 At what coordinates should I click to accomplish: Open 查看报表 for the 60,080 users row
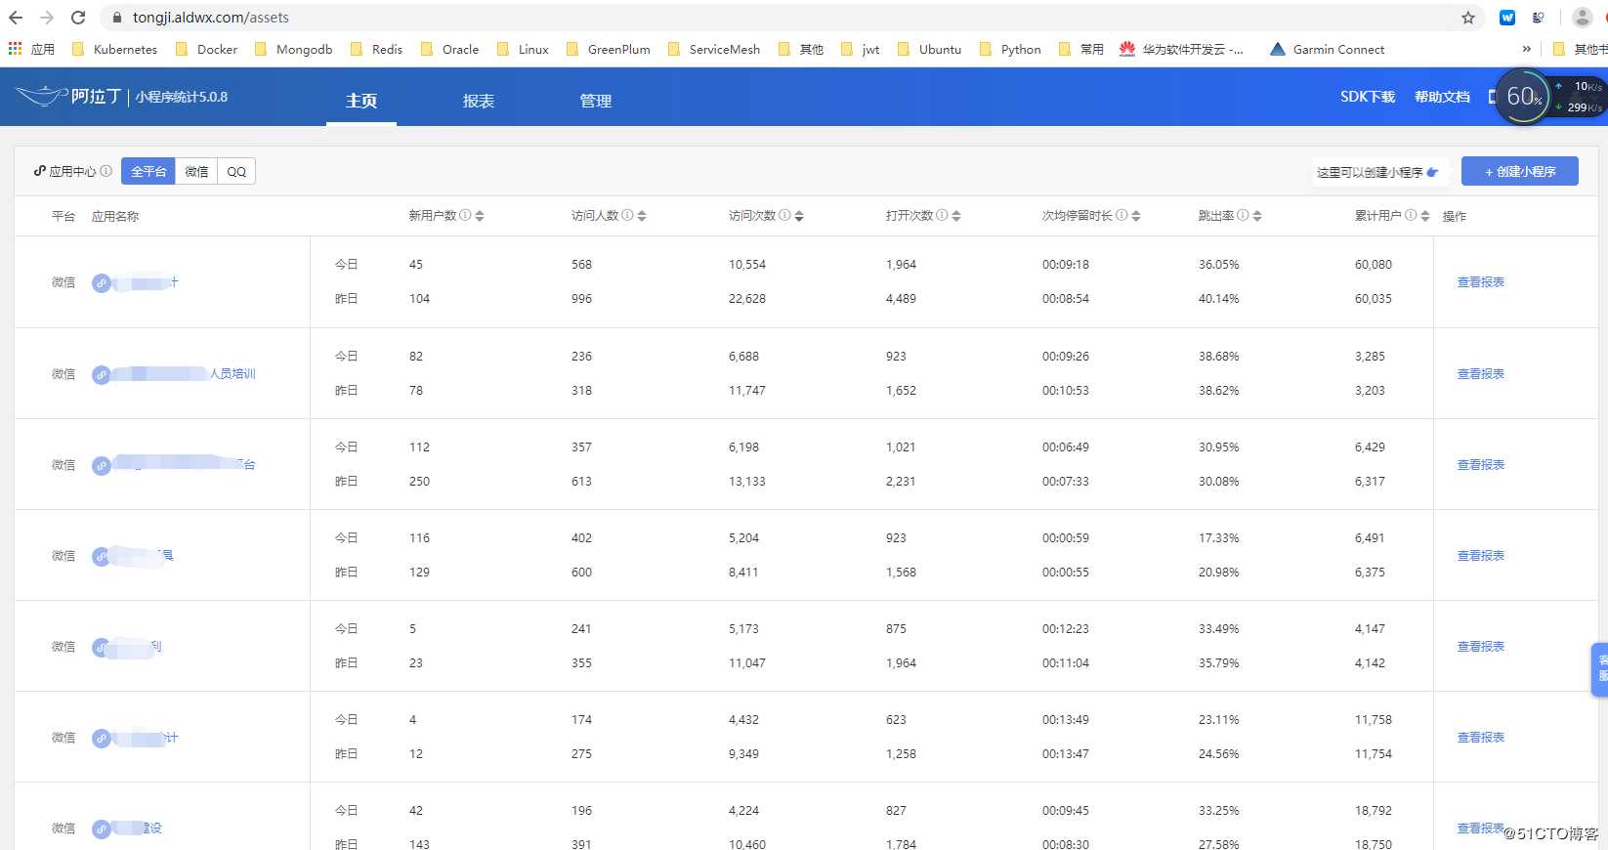(x=1481, y=282)
